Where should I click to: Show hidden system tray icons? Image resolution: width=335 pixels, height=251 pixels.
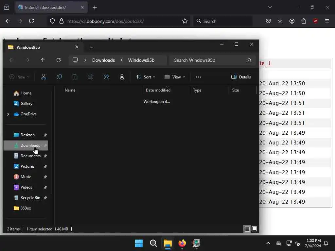pos(268,243)
